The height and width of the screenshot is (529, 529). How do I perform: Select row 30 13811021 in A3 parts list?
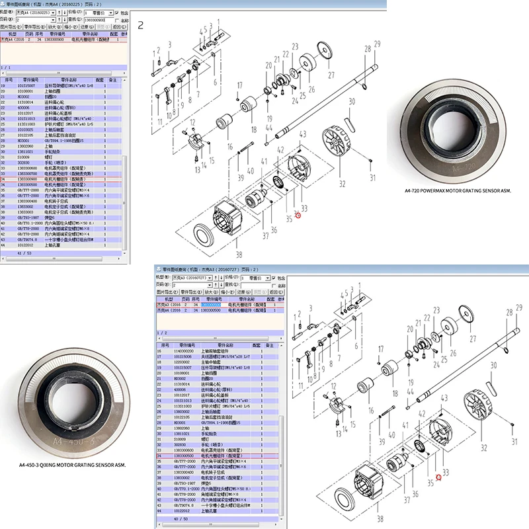(218, 434)
